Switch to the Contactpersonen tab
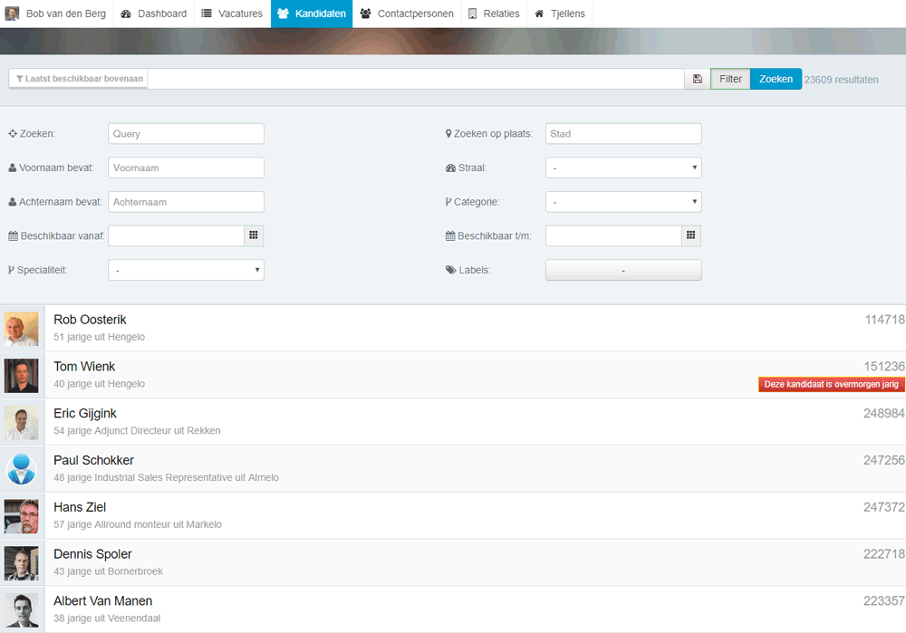The width and height of the screenshot is (906, 633). pos(407,14)
